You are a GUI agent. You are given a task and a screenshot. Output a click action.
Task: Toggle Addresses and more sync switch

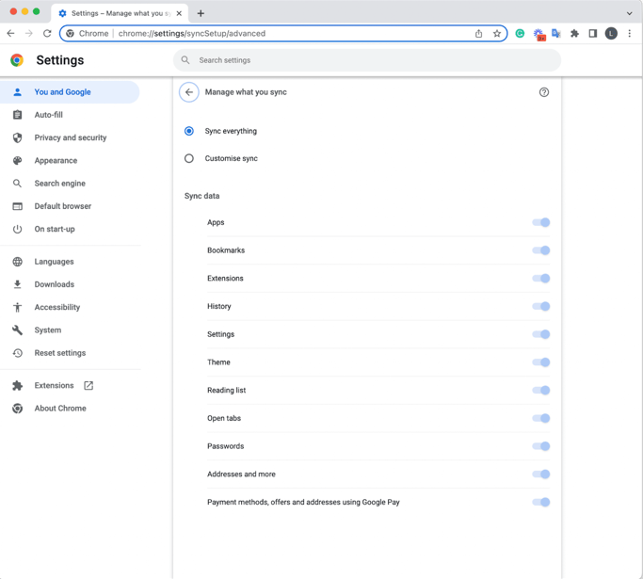541,474
